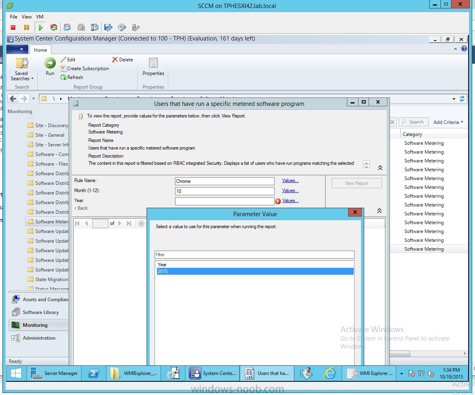Click Edit in the Report Group
The height and width of the screenshot is (395, 475).
68,60
